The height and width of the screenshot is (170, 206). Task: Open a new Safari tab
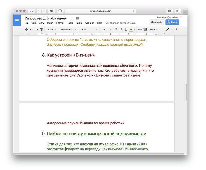pos(185,12)
